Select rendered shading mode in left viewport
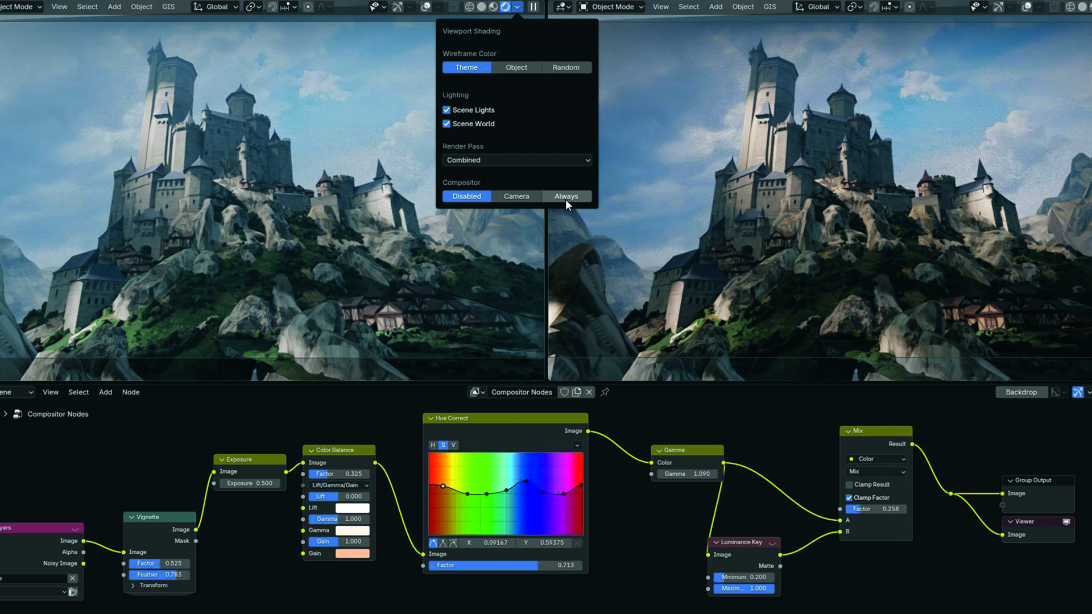The image size is (1092, 614). click(505, 7)
